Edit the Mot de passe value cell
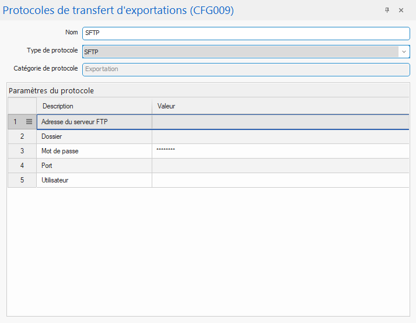Screen dimensions: 416x323 pyautogui.click(x=280, y=151)
